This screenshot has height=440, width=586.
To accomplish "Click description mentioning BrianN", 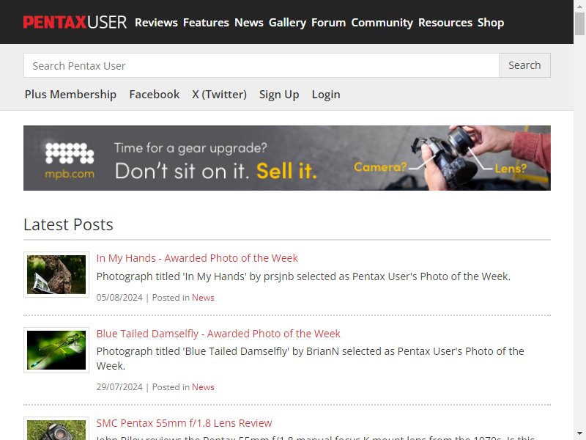I will point(310,359).
